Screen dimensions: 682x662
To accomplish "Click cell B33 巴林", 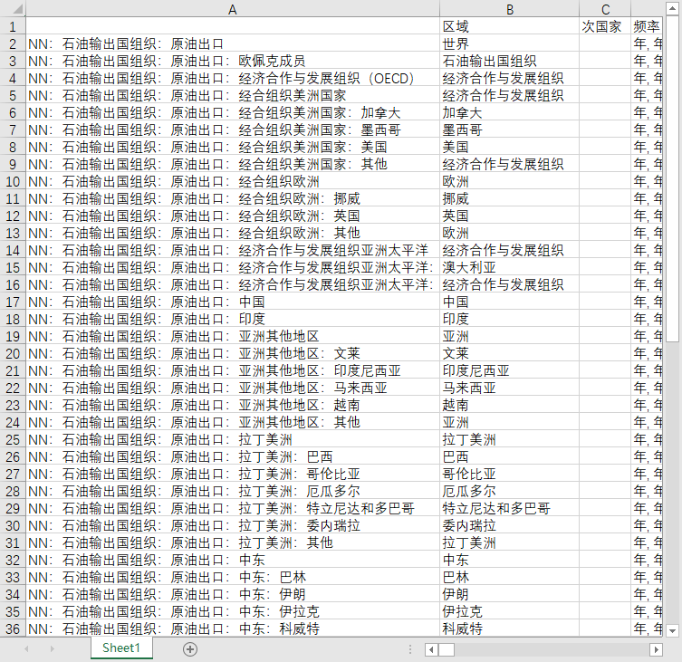I will [509, 577].
